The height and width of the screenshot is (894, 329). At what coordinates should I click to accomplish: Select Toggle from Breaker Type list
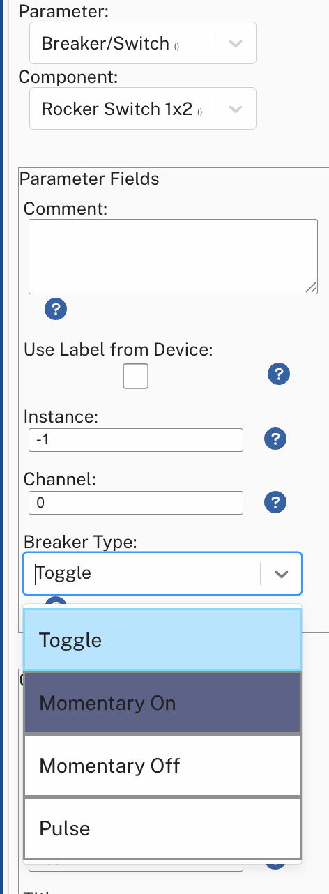[x=162, y=640]
